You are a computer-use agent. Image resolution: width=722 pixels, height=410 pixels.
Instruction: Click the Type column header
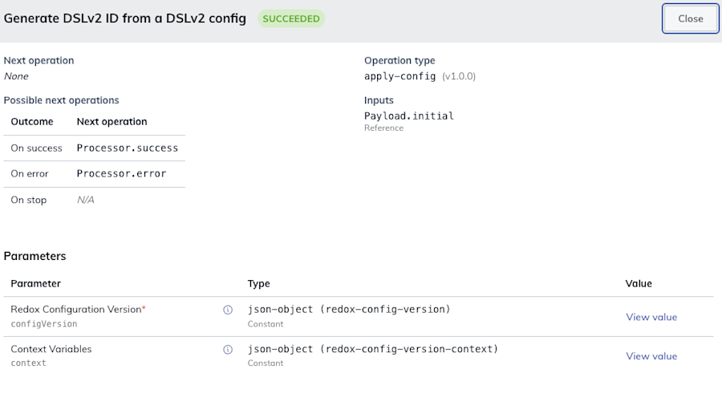click(x=259, y=283)
